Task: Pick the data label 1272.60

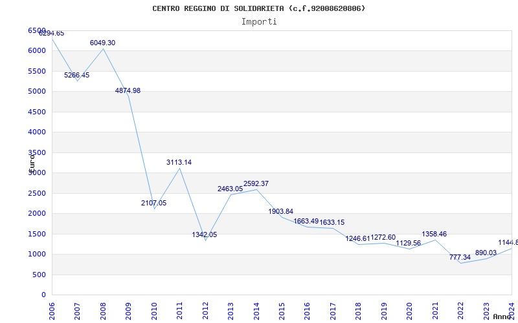Action: [x=383, y=237]
